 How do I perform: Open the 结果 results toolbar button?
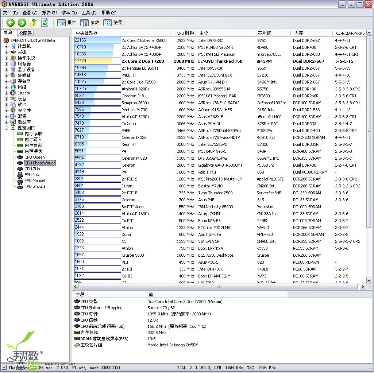113,23
